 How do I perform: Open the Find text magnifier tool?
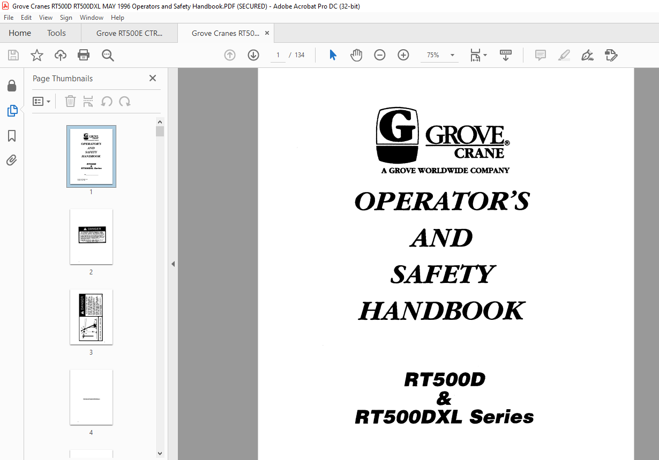point(108,55)
